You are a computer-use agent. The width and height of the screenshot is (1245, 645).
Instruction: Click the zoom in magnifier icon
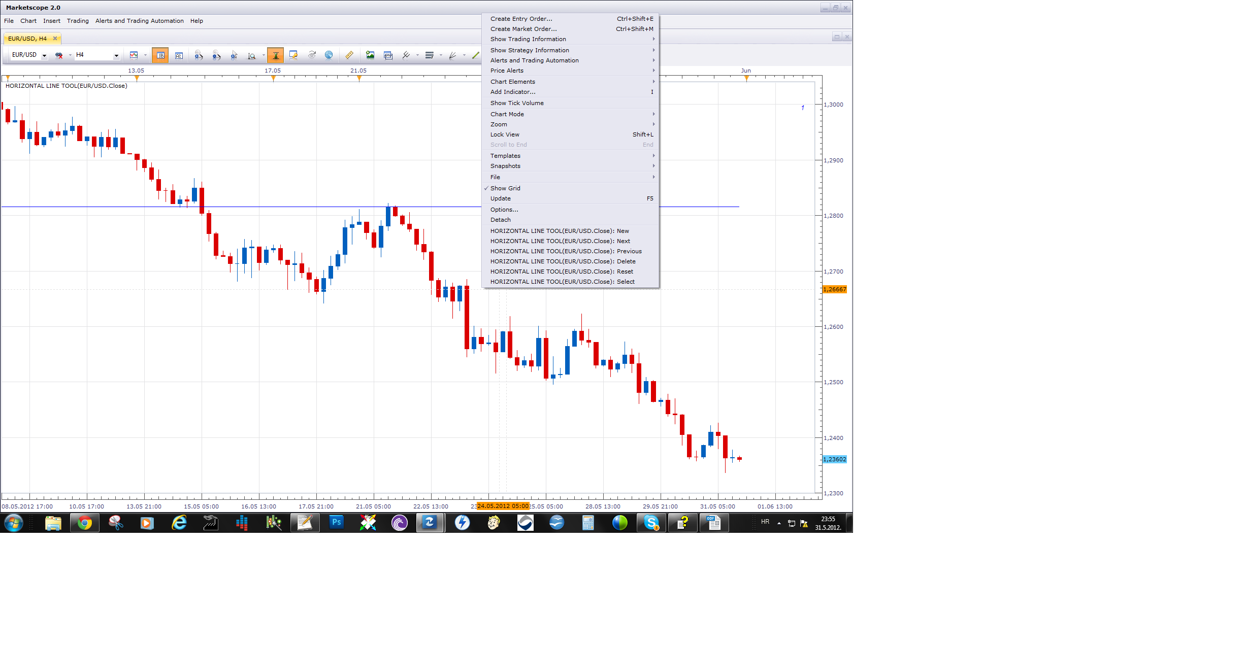point(199,55)
